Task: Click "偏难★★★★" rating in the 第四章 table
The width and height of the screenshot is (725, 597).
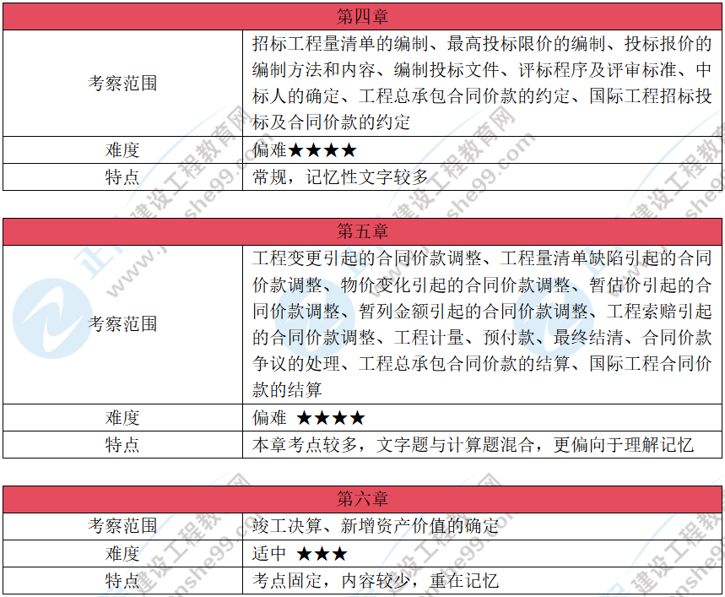Action: [x=305, y=149]
